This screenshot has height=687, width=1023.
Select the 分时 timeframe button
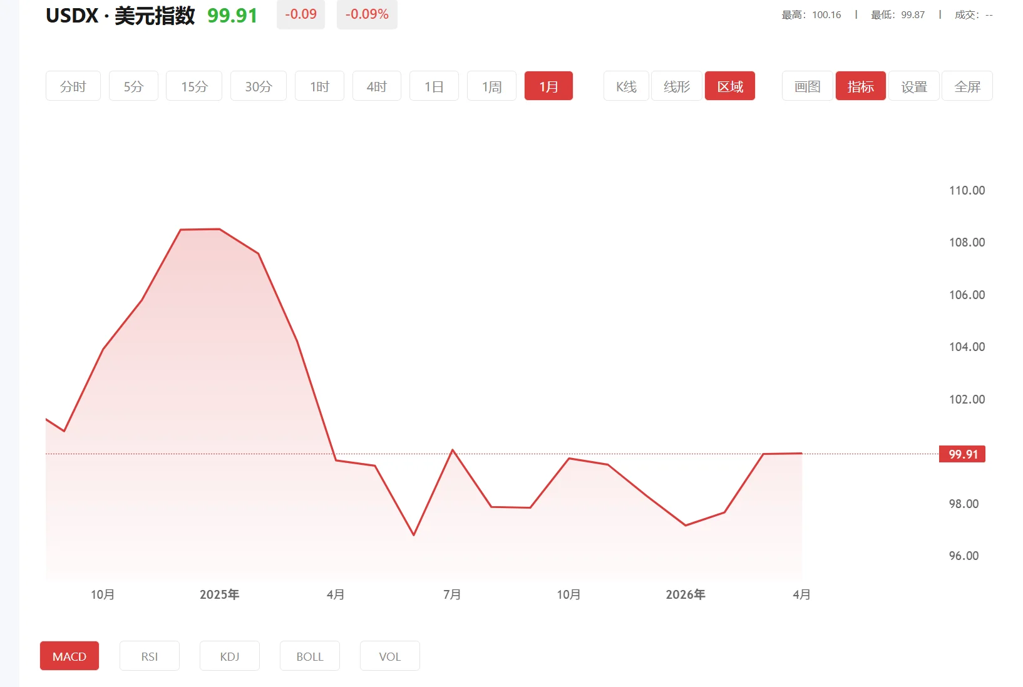[73, 86]
